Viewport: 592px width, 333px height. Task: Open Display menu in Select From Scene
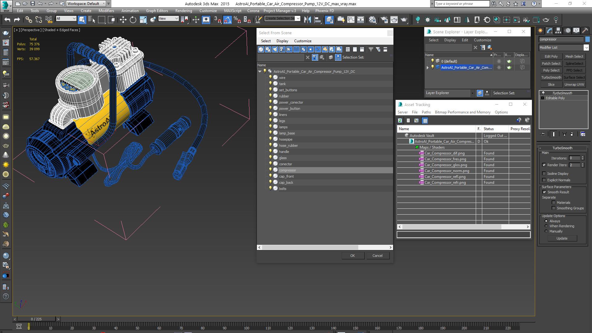(282, 41)
